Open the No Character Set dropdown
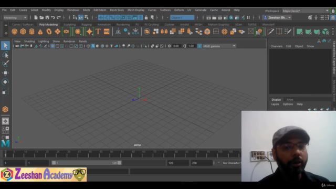This screenshot has height=189, width=336. point(232,163)
